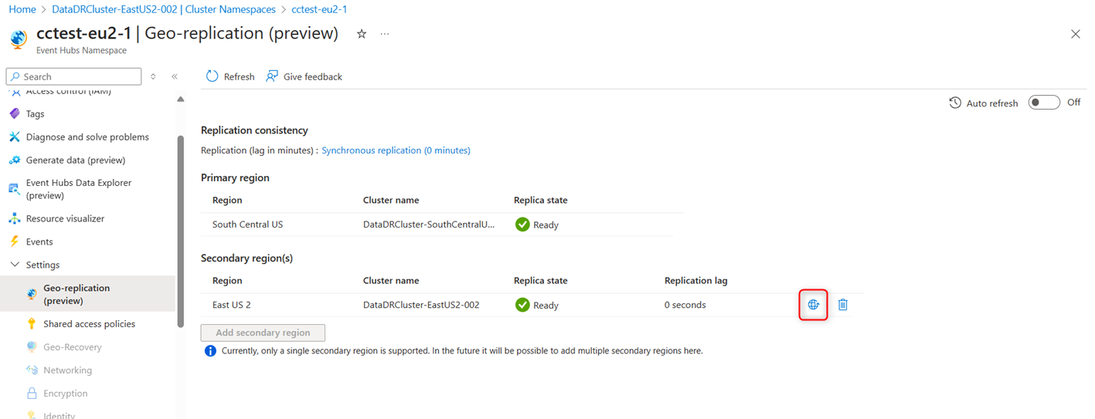Click the globe promote icon for East US 2

click(813, 305)
